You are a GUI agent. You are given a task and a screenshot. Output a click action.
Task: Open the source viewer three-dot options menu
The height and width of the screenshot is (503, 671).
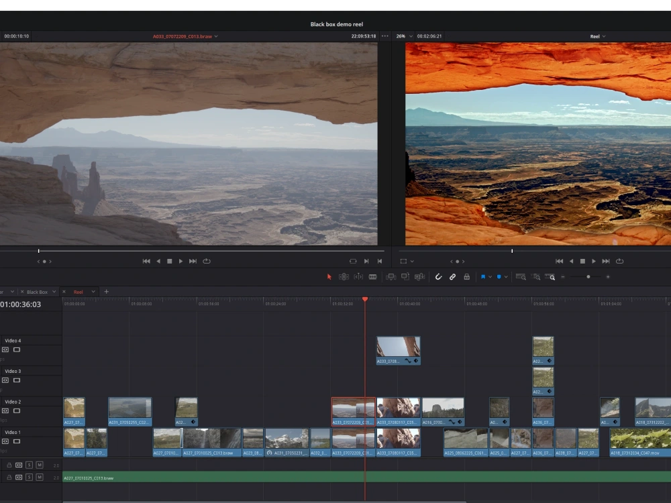point(385,36)
